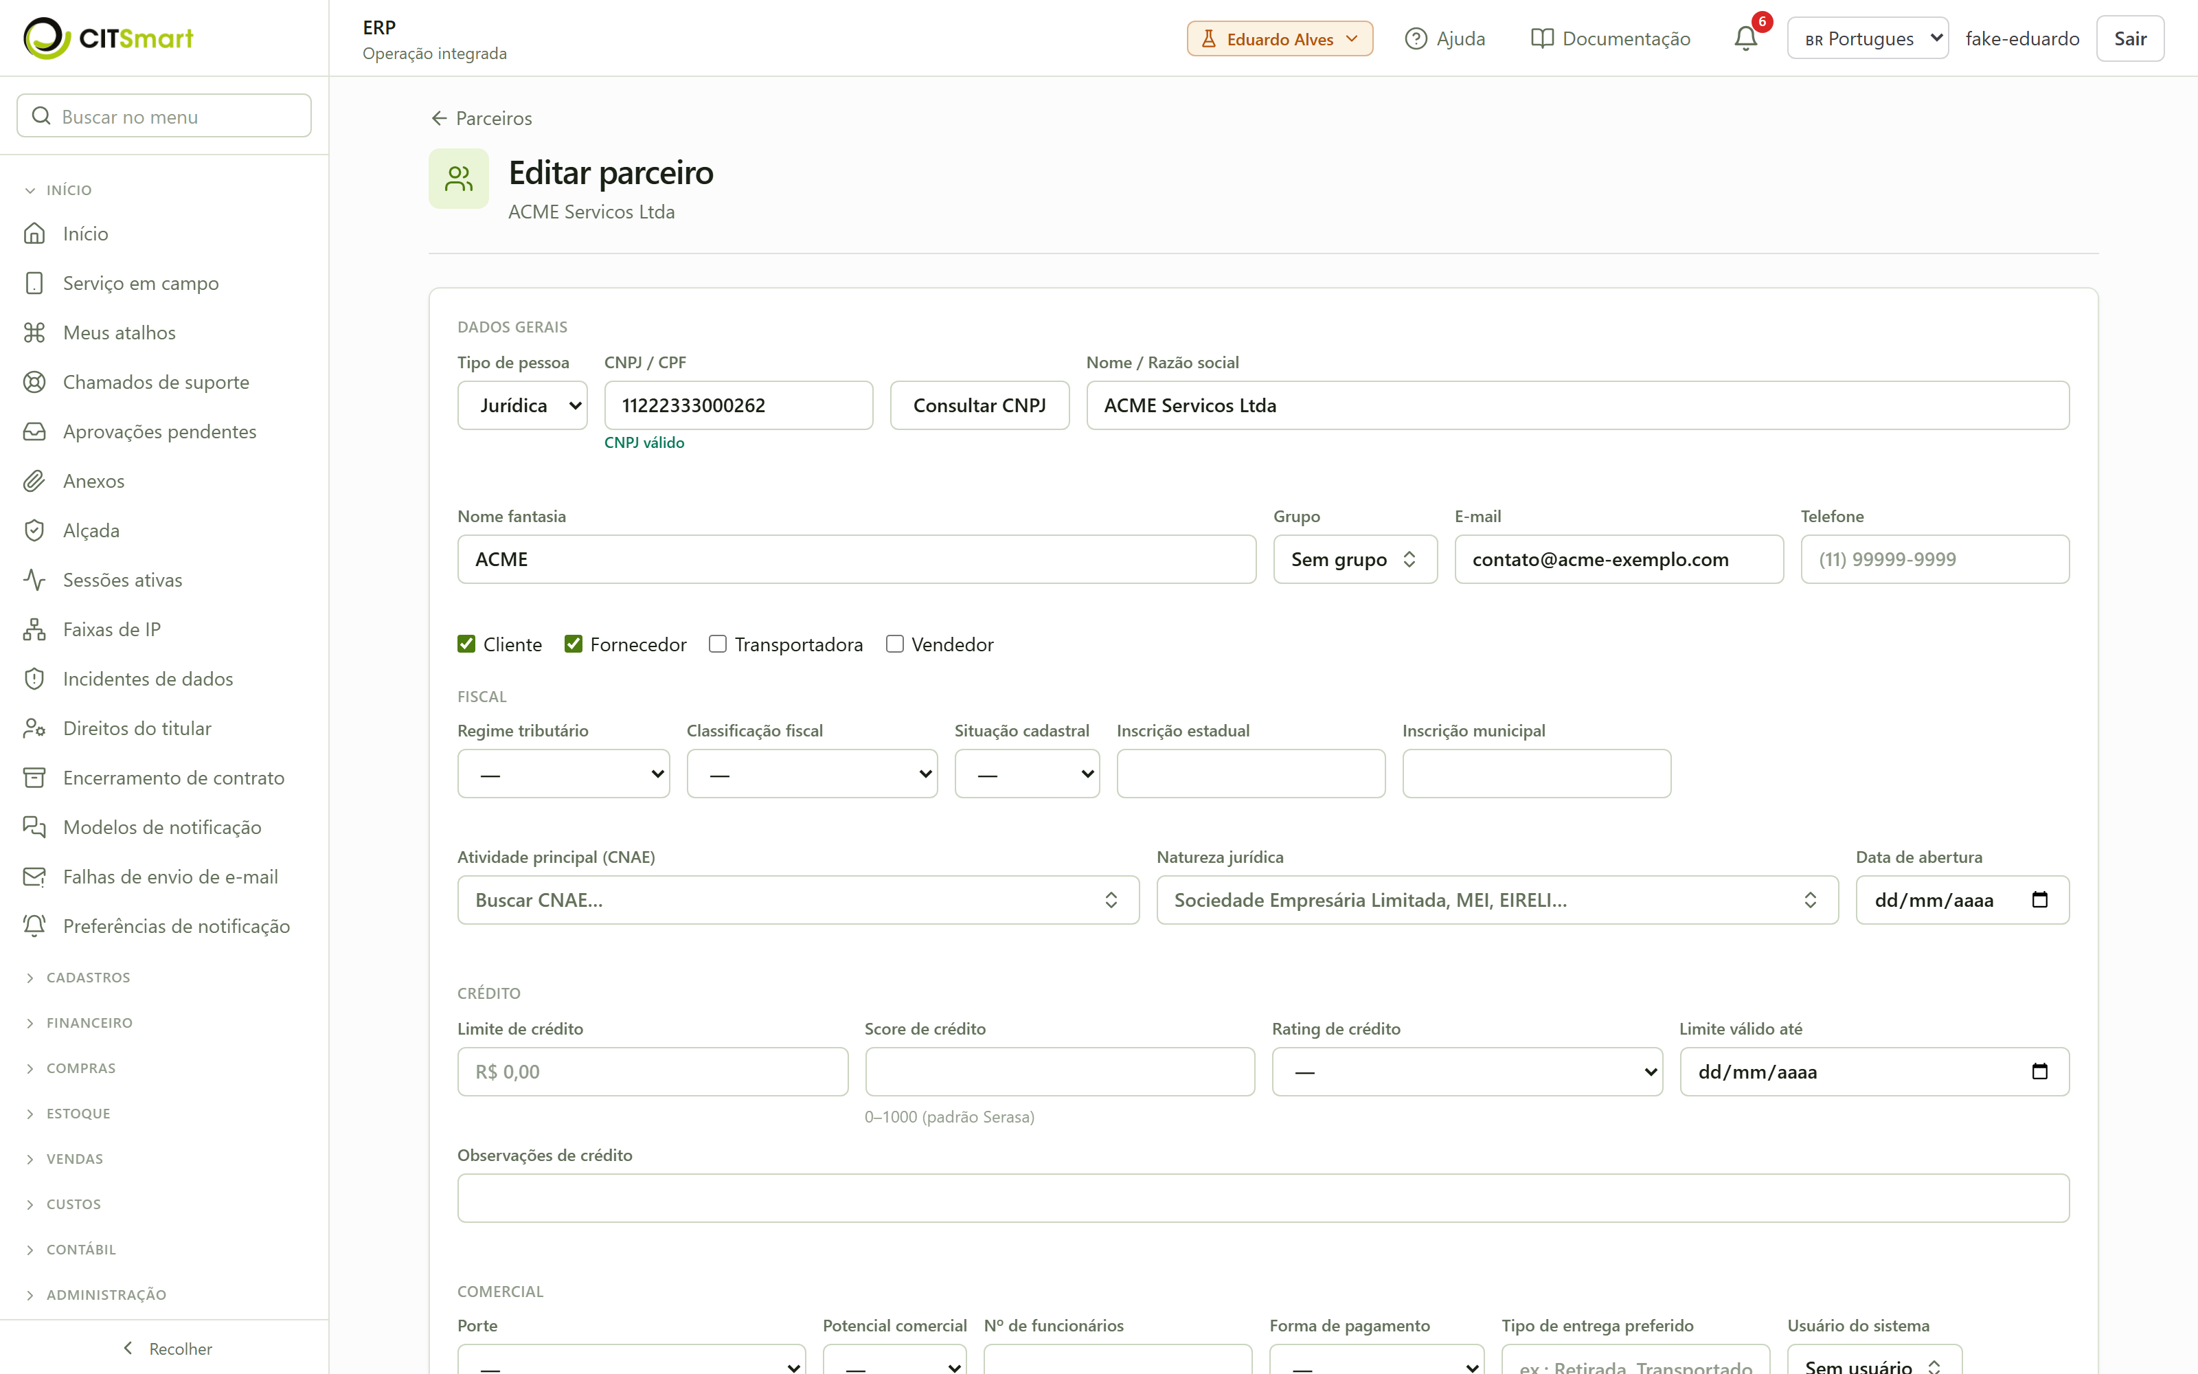Expand the VENDAS menu section
Image resolution: width=2198 pixels, height=1374 pixels.
pyautogui.click(x=74, y=1160)
